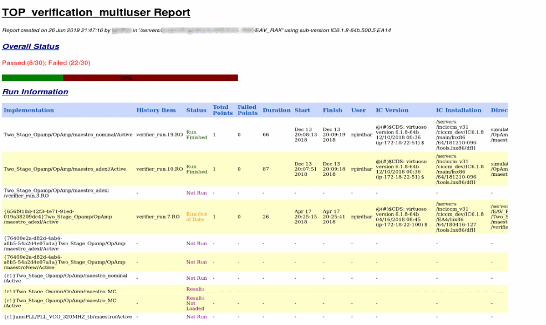Click the green passed portion of progress bar
This screenshot has height=325, width=546.
click(x=32, y=78)
